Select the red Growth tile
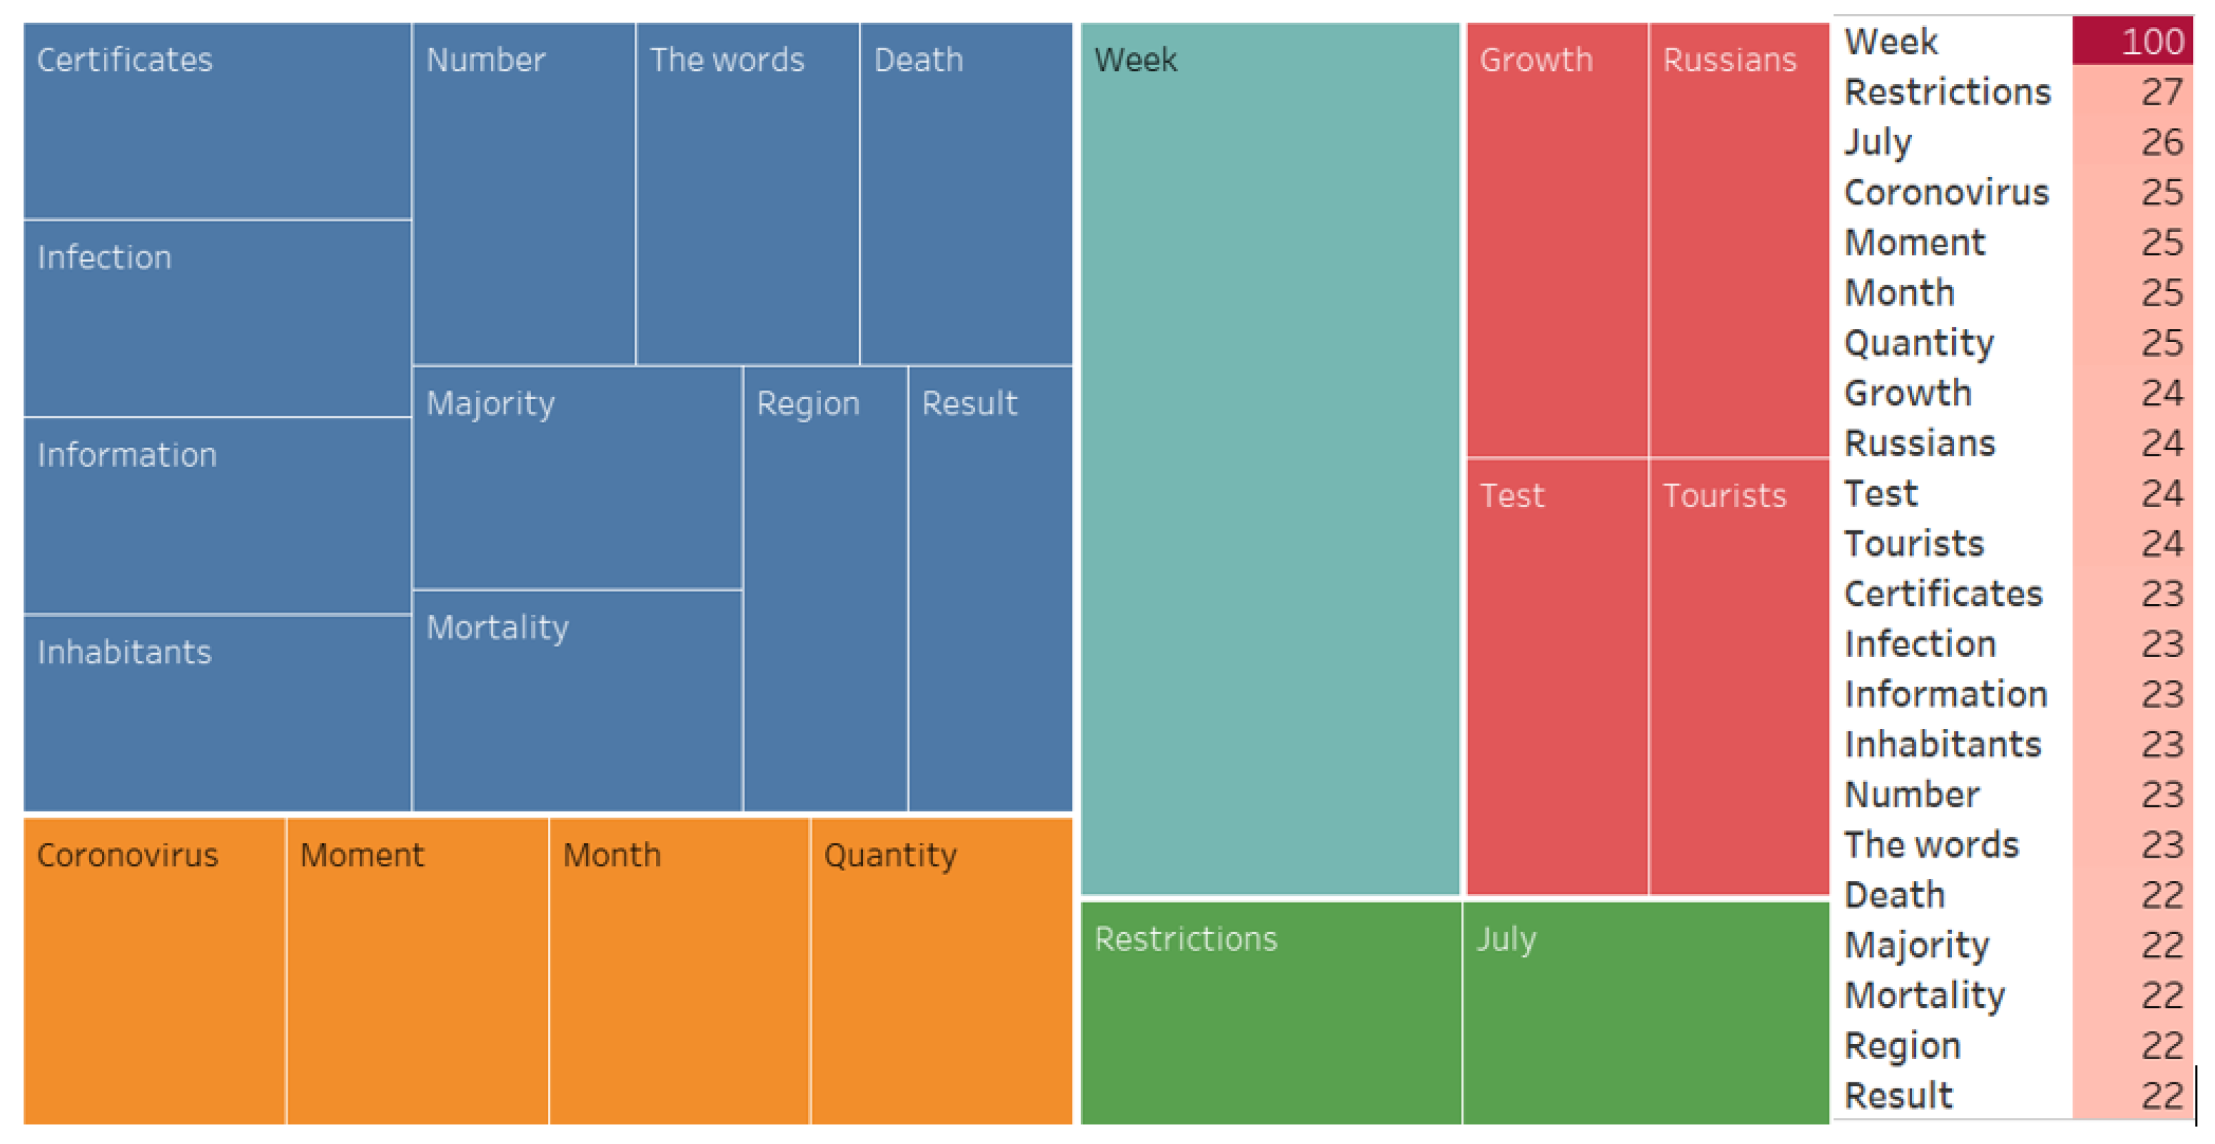2215x1144 pixels. point(1556,240)
